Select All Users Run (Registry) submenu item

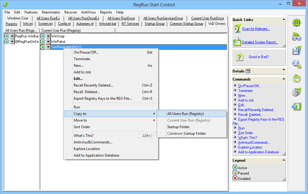pyautogui.click(x=192, y=114)
